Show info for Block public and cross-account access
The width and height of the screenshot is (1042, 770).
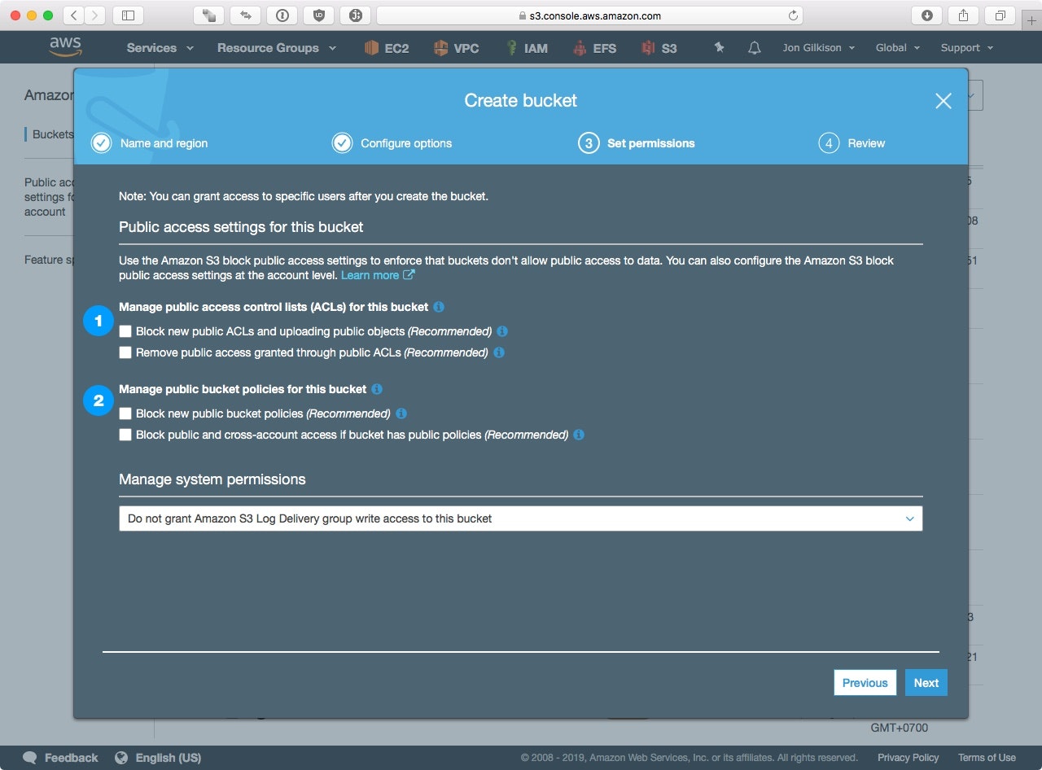point(579,435)
